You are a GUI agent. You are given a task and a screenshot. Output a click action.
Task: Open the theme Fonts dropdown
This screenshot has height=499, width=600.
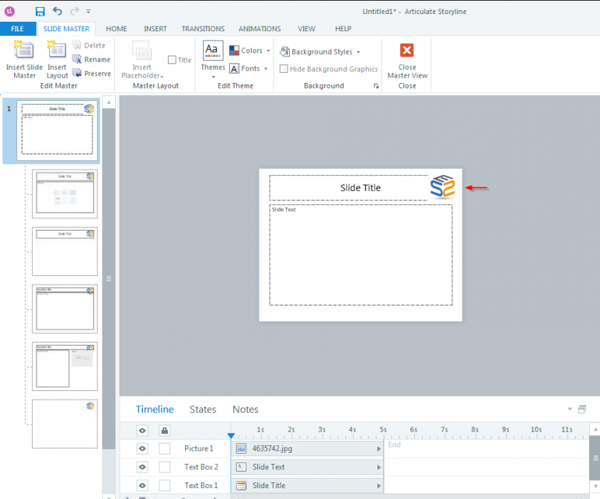[x=248, y=69]
